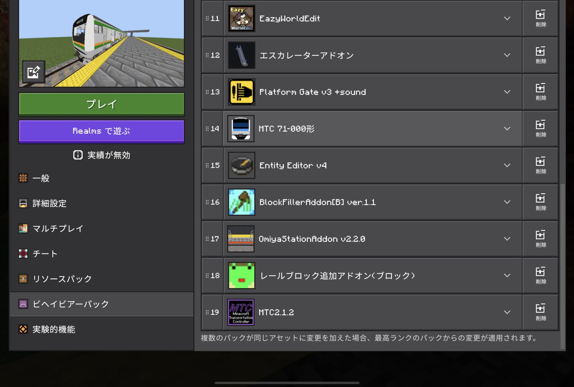Click the Platform Gate v3 +sound icon
574x387 pixels.
[242, 92]
